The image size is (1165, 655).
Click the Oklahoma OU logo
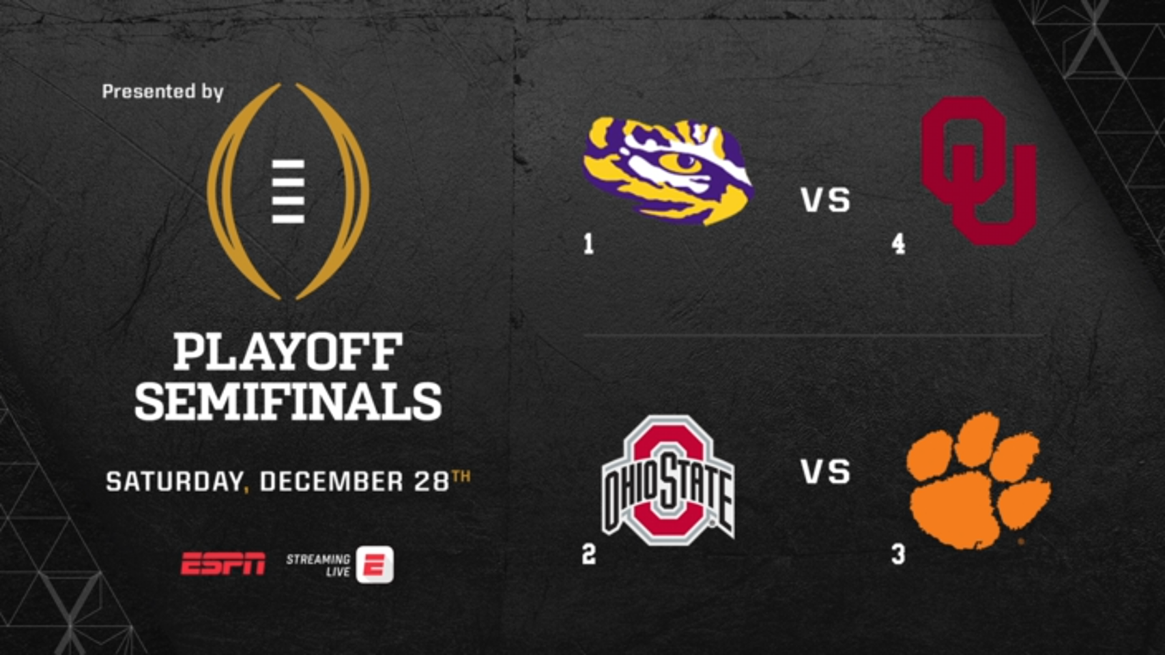tap(979, 170)
